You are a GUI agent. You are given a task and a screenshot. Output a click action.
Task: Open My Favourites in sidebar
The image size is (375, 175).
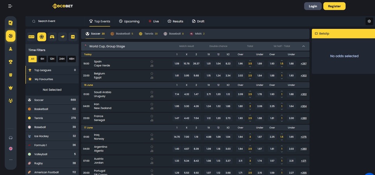[52, 79]
